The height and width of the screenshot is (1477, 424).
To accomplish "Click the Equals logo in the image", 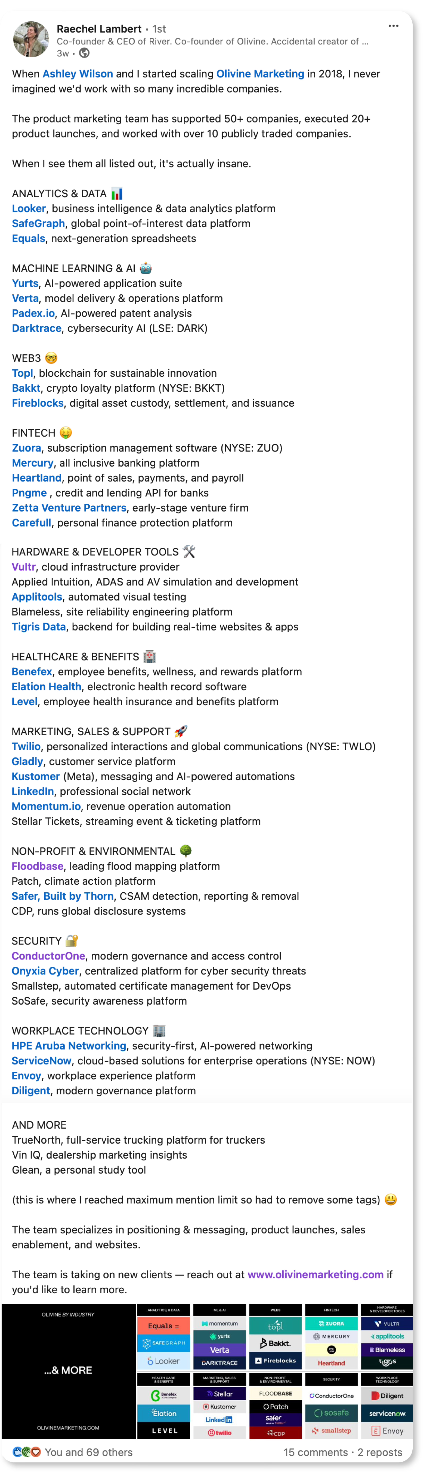I will click(x=164, y=1326).
